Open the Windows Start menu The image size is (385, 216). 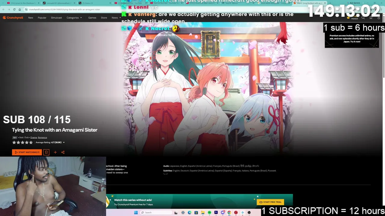tap(136, 212)
